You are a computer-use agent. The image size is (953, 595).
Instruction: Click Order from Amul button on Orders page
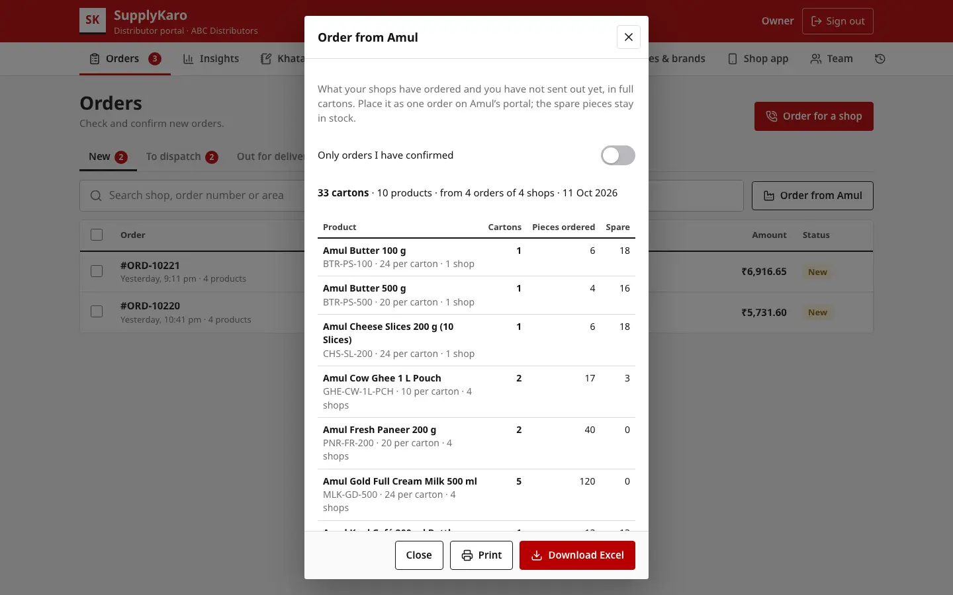point(813,196)
